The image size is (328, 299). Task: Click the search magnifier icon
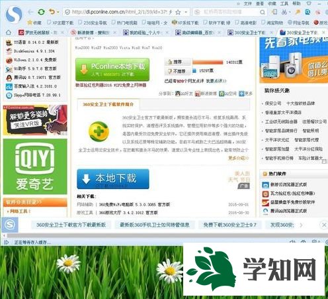pyautogui.click(x=263, y=12)
